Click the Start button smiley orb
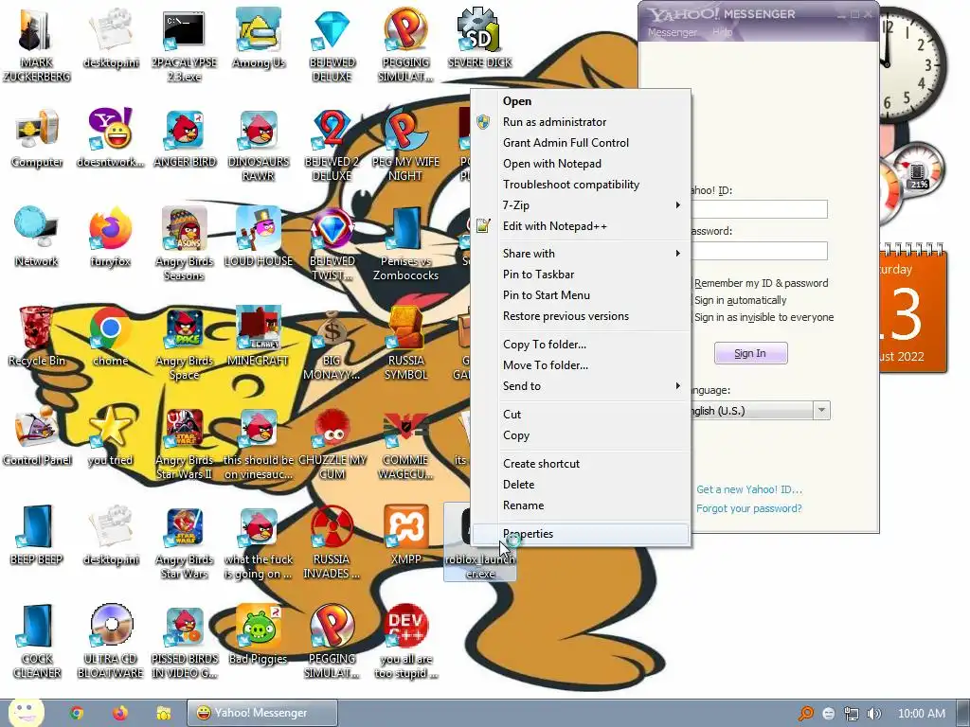 pyautogui.click(x=26, y=712)
